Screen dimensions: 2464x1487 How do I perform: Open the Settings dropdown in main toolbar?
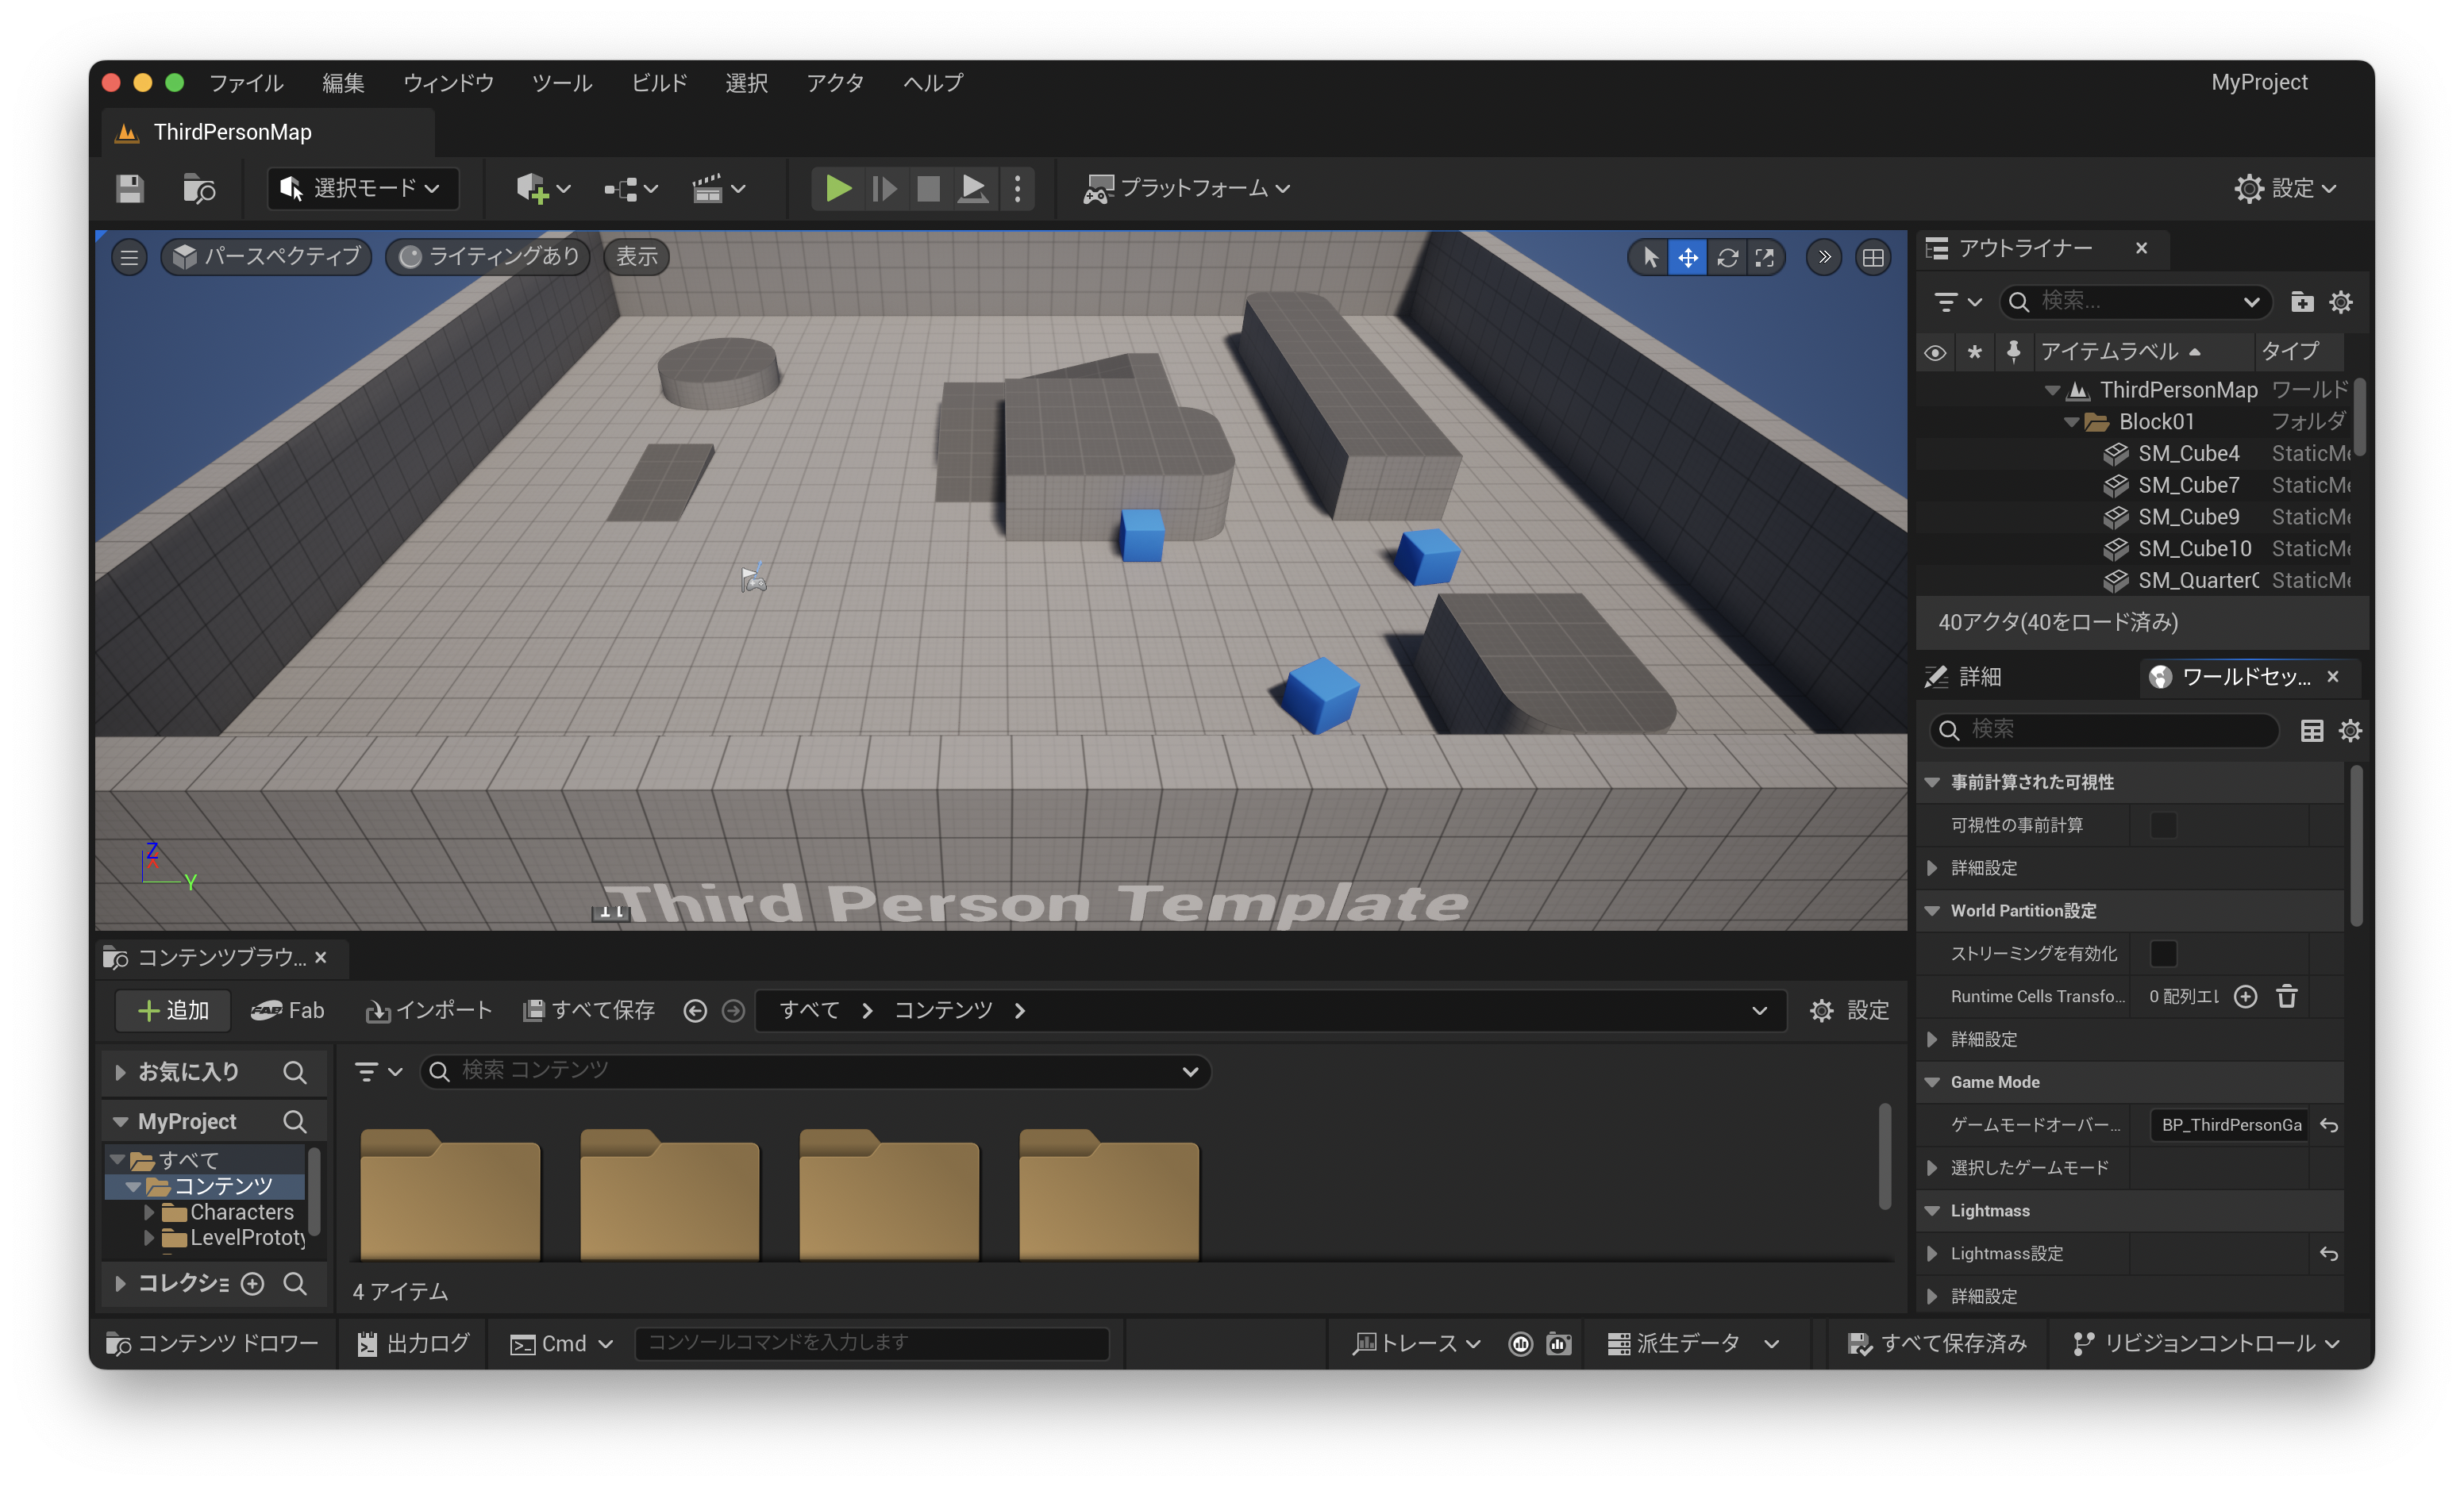[x=2286, y=188]
